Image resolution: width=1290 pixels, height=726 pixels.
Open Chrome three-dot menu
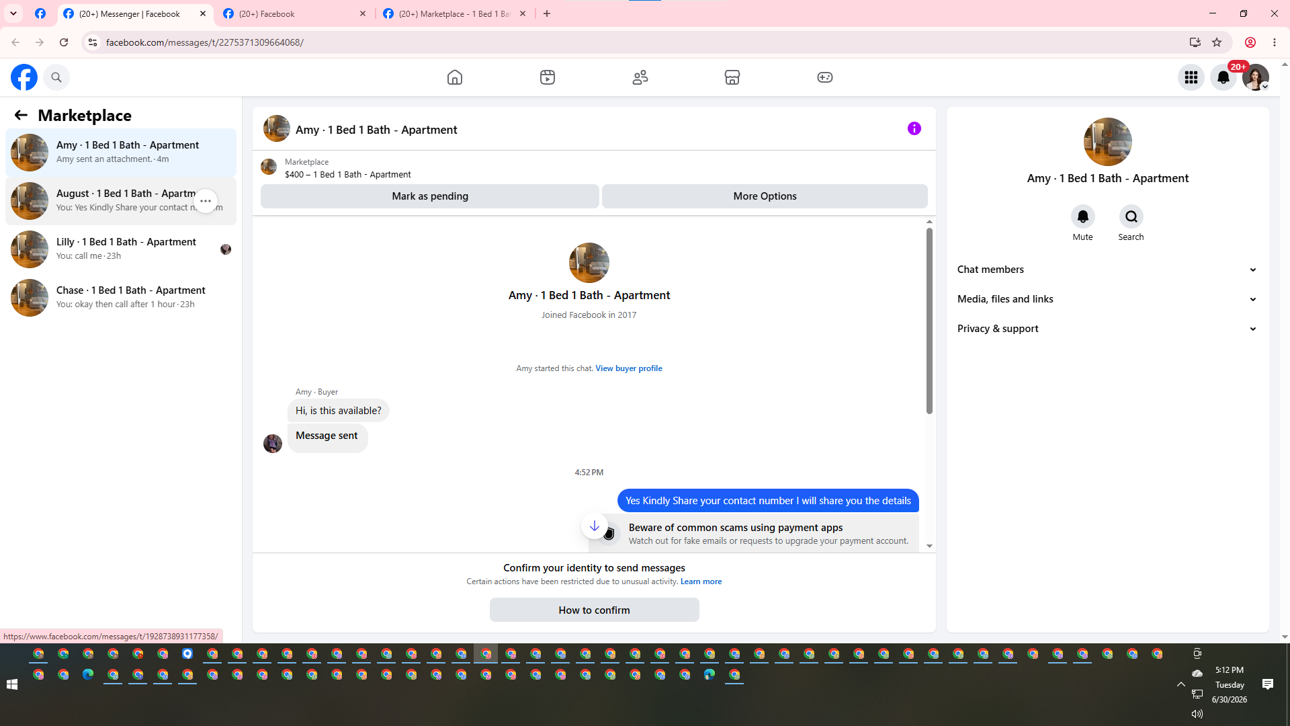click(x=1275, y=42)
